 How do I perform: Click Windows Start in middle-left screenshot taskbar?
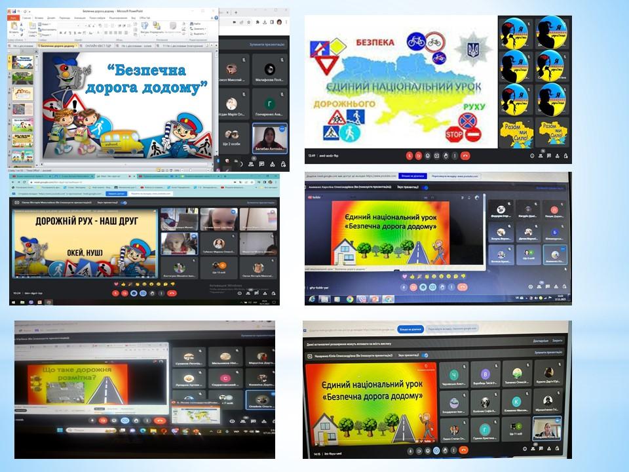13,302
